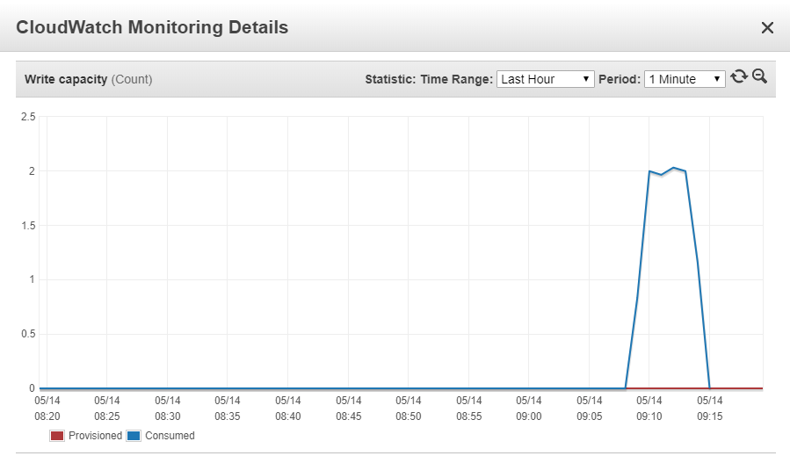Click the blue Consumed legend swatch
The height and width of the screenshot is (456, 790).
click(x=134, y=436)
